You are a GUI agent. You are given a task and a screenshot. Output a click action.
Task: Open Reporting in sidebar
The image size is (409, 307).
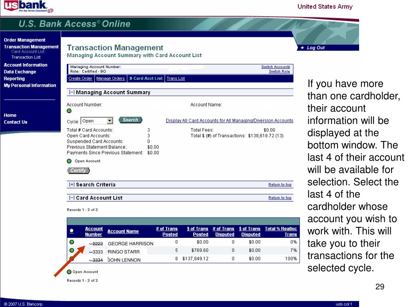tap(14, 79)
